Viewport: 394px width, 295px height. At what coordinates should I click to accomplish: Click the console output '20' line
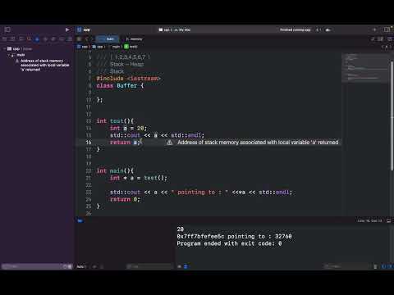[181, 229]
